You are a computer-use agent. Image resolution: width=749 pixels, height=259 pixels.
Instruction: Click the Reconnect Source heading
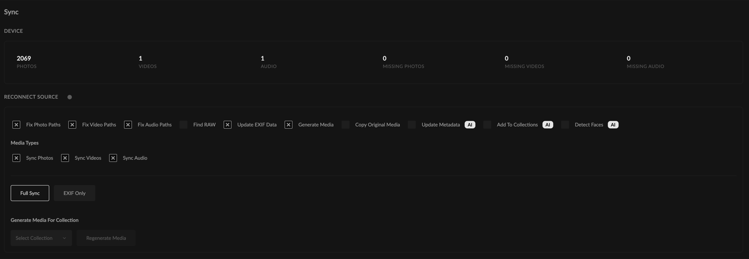point(31,97)
